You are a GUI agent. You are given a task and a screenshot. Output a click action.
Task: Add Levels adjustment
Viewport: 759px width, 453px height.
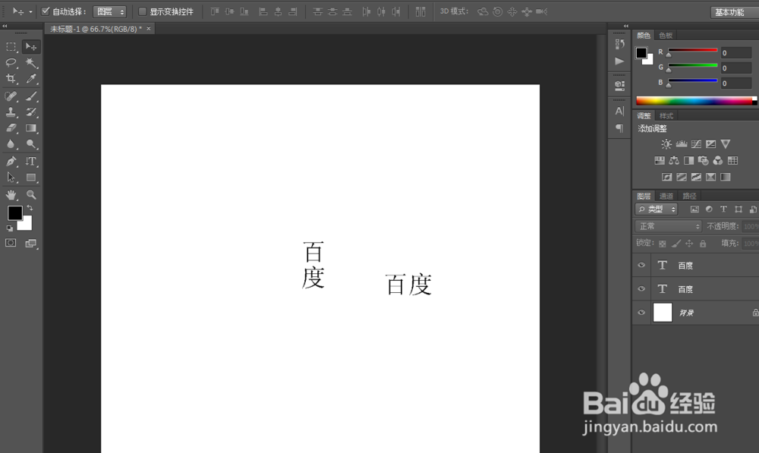[682, 144]
